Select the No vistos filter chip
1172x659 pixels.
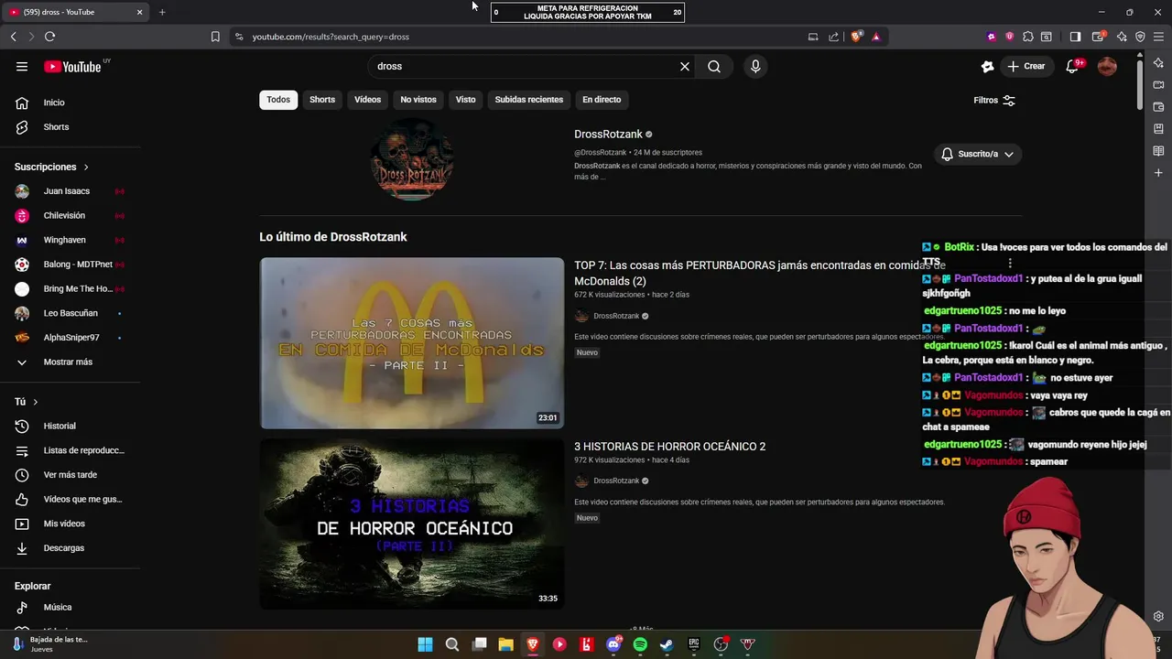click(x=418, y=100)
